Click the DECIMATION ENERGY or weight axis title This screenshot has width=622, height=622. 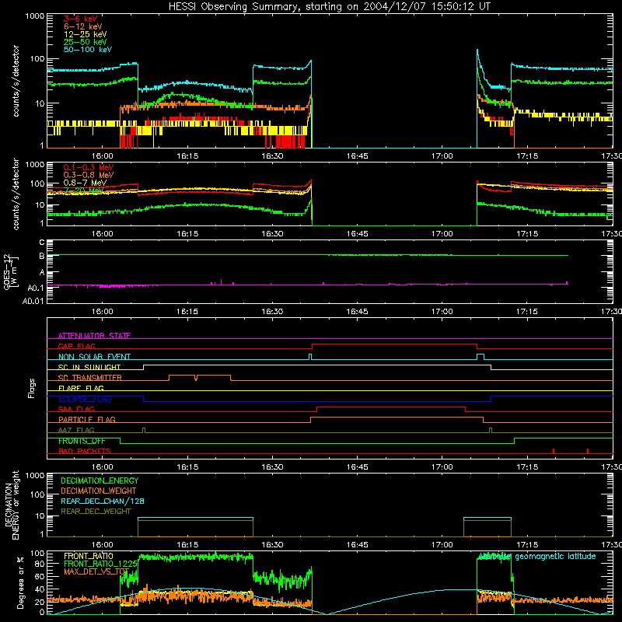pyautogui.click(x=12, y=505)
